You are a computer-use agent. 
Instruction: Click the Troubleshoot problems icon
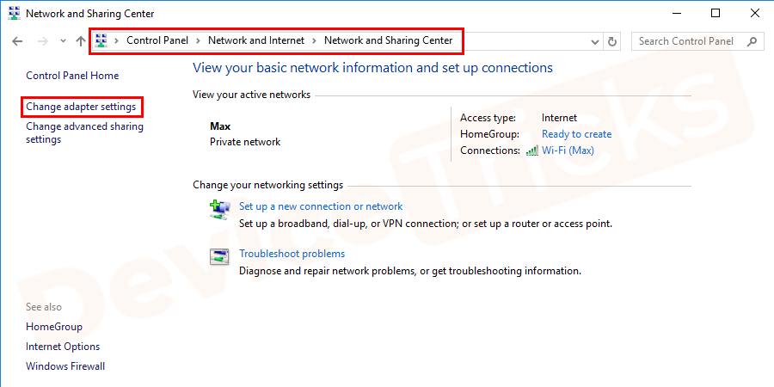[219, 256]
